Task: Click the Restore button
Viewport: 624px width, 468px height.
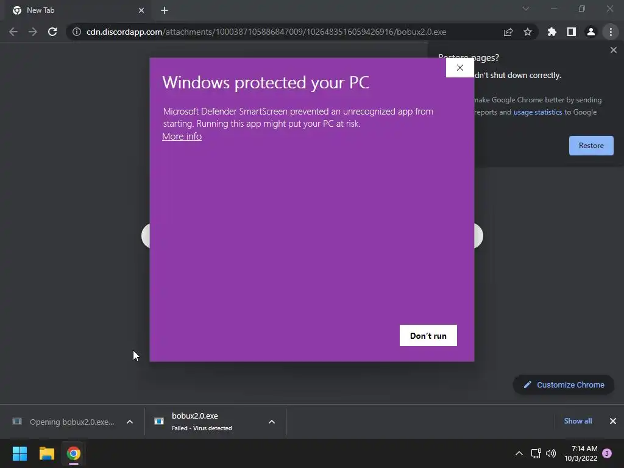Action: pos(591,146)
